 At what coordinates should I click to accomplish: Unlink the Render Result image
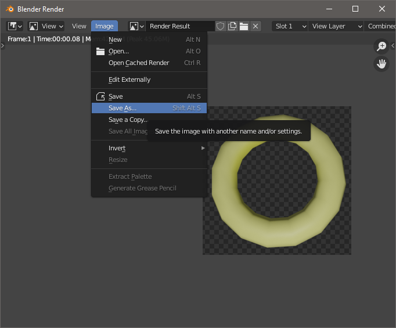pos(256,26)
